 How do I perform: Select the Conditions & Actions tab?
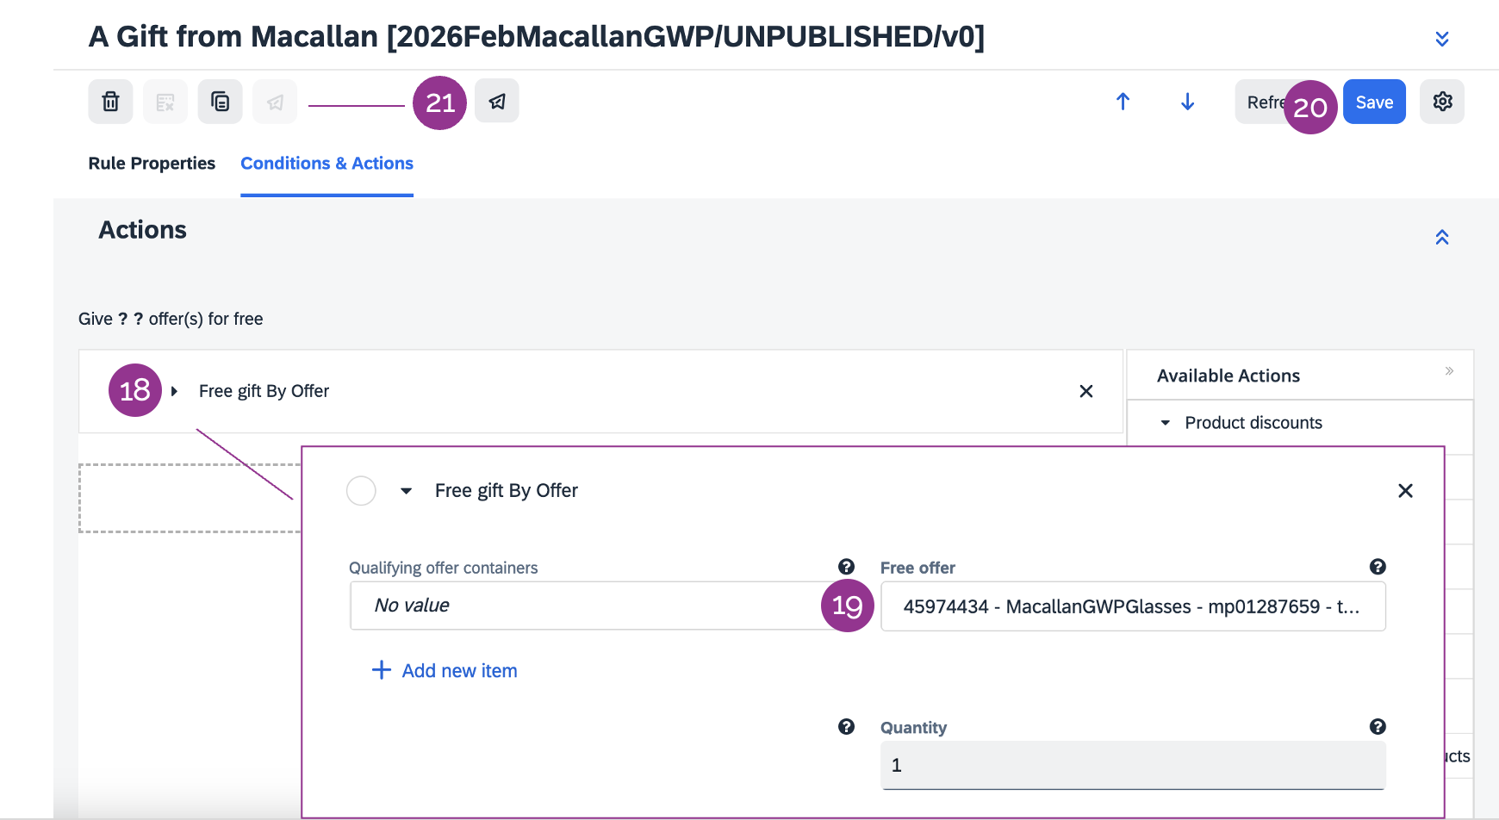coord(327,164)
